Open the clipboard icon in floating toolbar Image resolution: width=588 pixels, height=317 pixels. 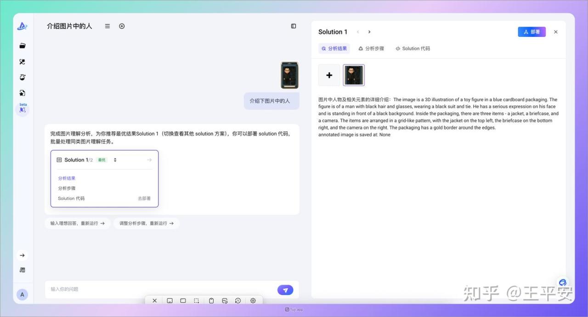point(211,300)
